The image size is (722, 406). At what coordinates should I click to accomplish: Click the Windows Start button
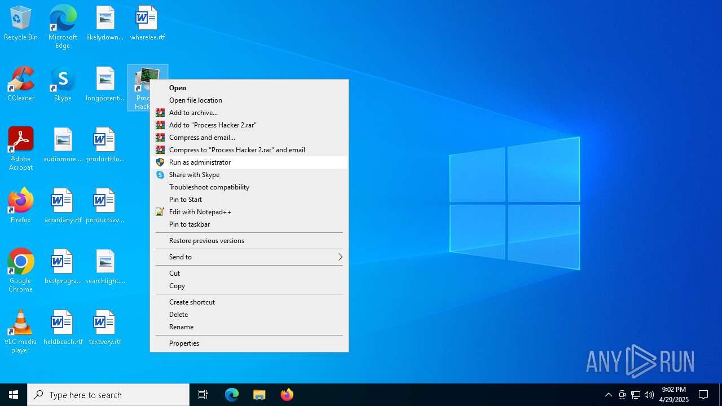14,395
